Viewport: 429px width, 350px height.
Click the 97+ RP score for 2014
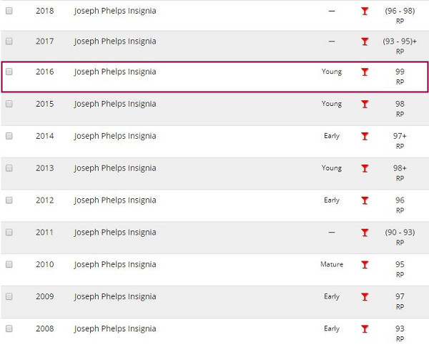pos(400,141)
